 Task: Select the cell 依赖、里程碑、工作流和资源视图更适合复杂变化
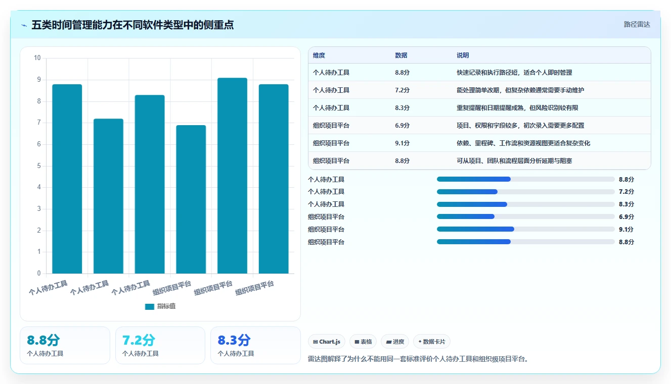tap(523, 143)
